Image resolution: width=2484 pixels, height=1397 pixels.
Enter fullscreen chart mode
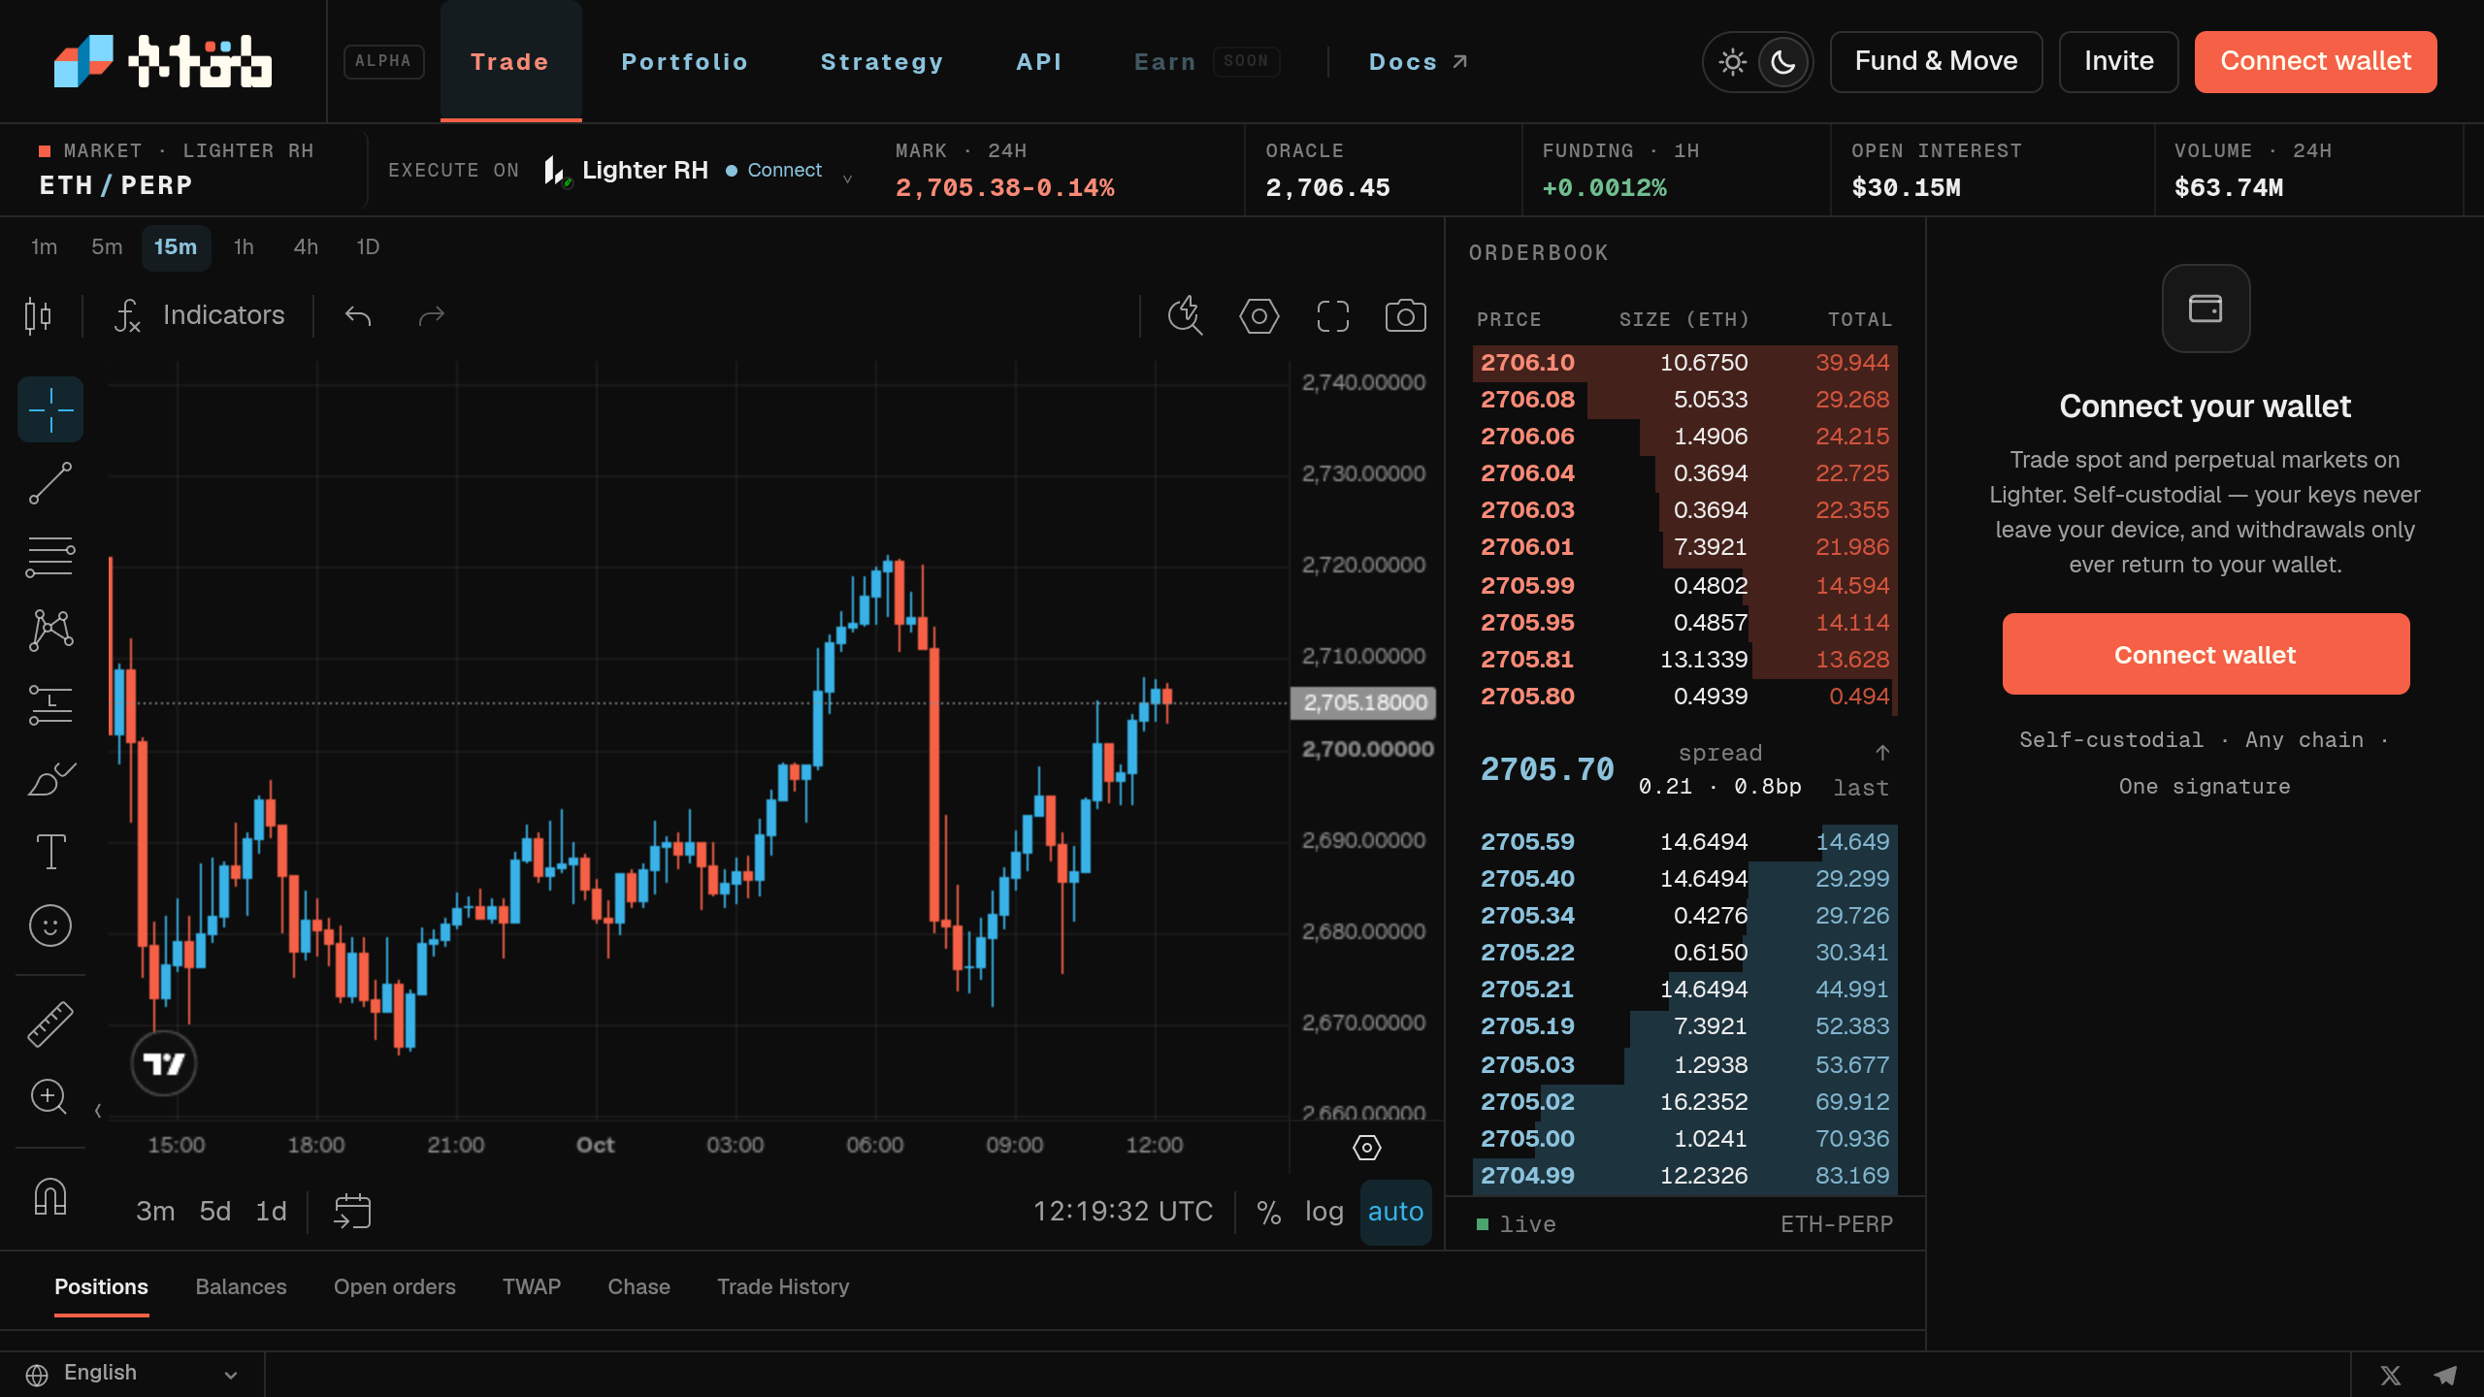coord(1333,316)
